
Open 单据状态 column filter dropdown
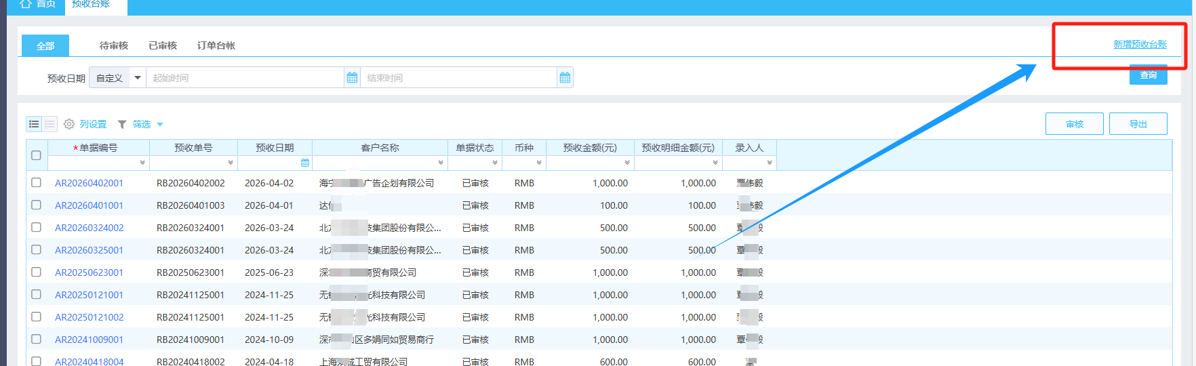495,163
